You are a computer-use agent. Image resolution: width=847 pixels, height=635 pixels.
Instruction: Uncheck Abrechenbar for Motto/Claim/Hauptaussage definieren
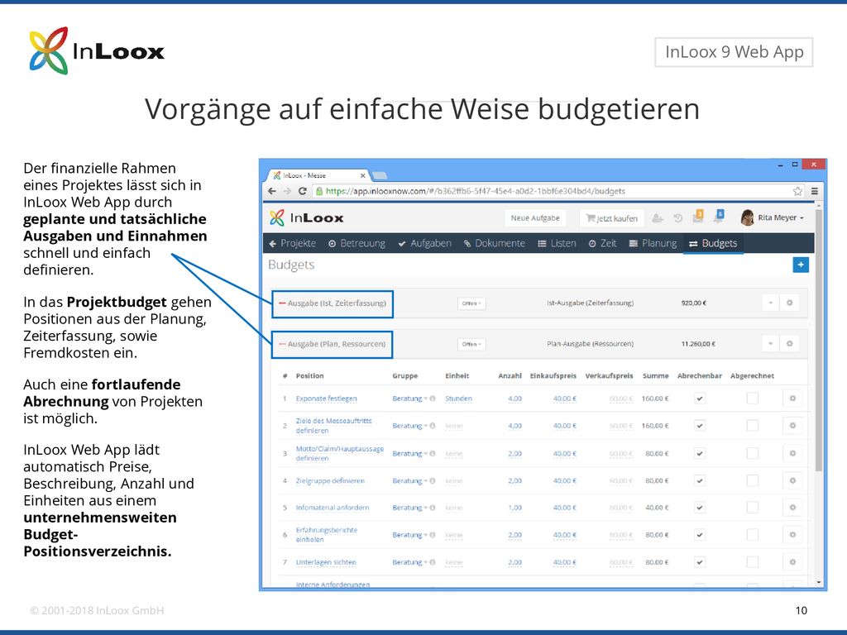point(700,453)
